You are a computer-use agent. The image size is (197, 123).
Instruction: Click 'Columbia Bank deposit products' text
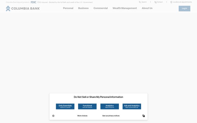18,2
